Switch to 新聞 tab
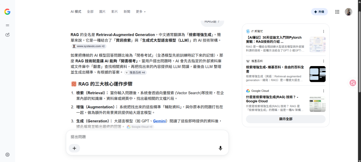The width and height of the screenshot is (361, 162). [x=127, y=12]
